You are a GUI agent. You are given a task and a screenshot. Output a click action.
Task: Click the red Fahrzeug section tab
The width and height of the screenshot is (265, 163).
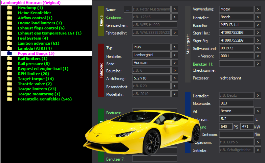pos(101,70)
